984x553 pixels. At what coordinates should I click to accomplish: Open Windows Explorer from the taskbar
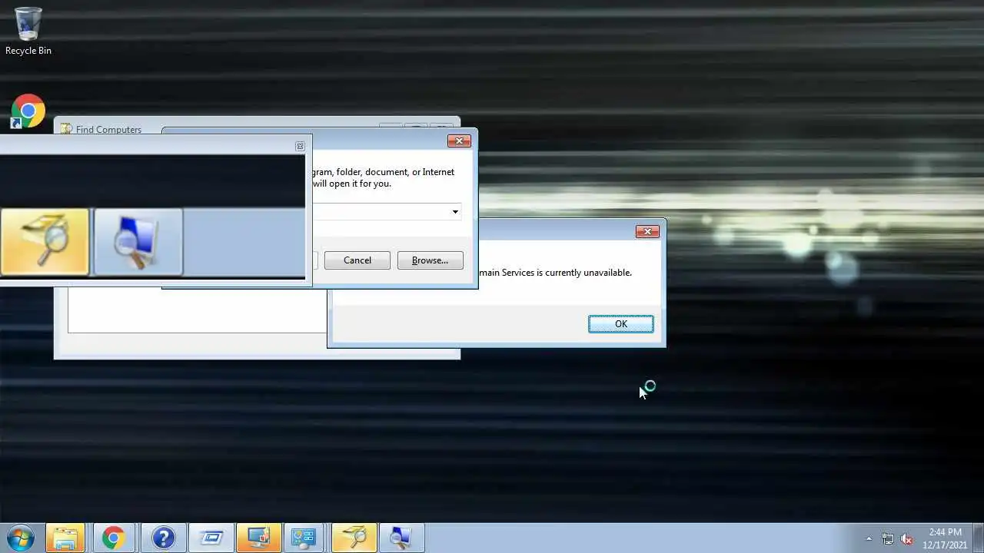[x=65, y=538]
